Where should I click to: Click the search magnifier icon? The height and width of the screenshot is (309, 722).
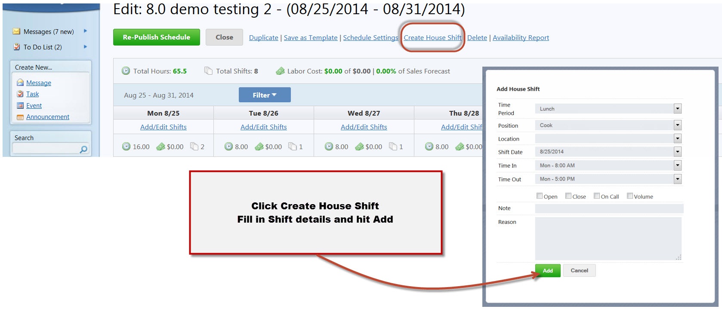83,149
